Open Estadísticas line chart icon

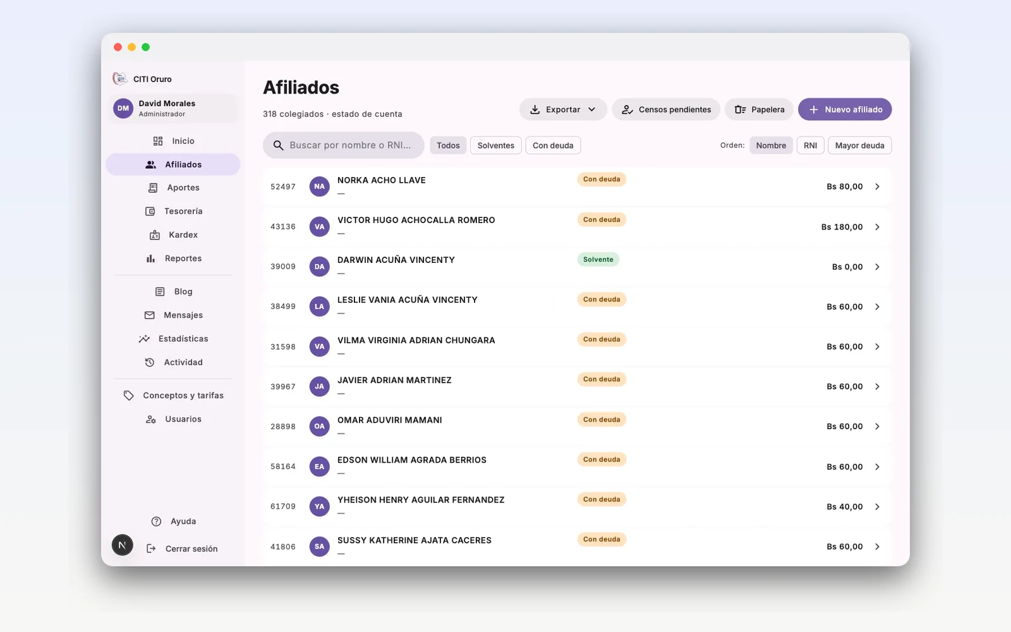[144, 339]
